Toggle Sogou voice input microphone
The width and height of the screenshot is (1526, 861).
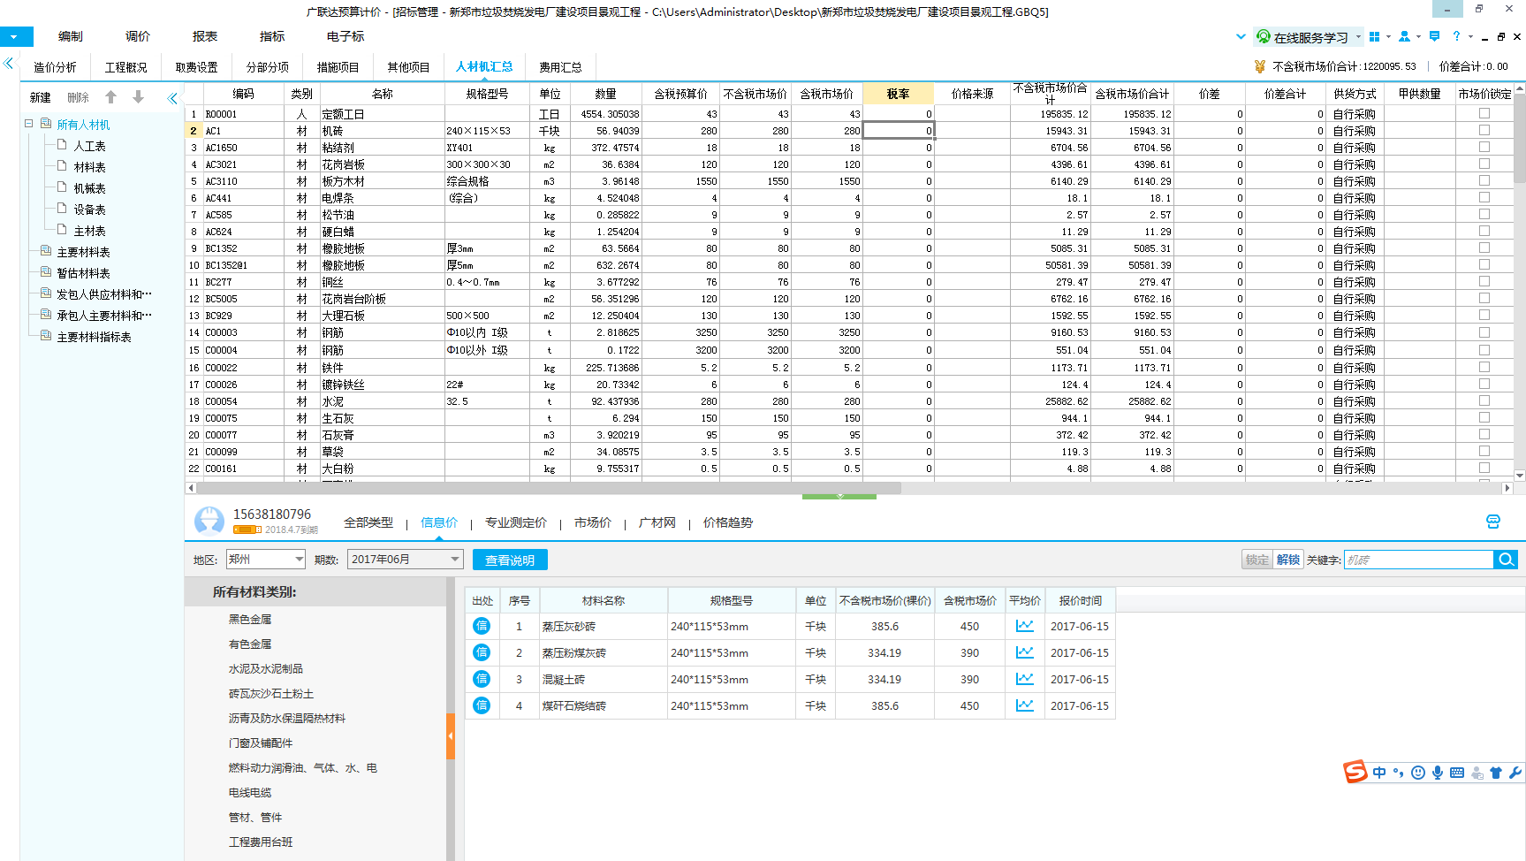point(1438,773)
